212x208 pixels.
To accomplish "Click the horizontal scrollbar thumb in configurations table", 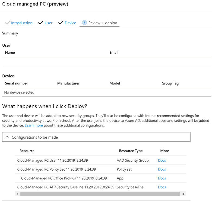I will click(x=100, y=194).
